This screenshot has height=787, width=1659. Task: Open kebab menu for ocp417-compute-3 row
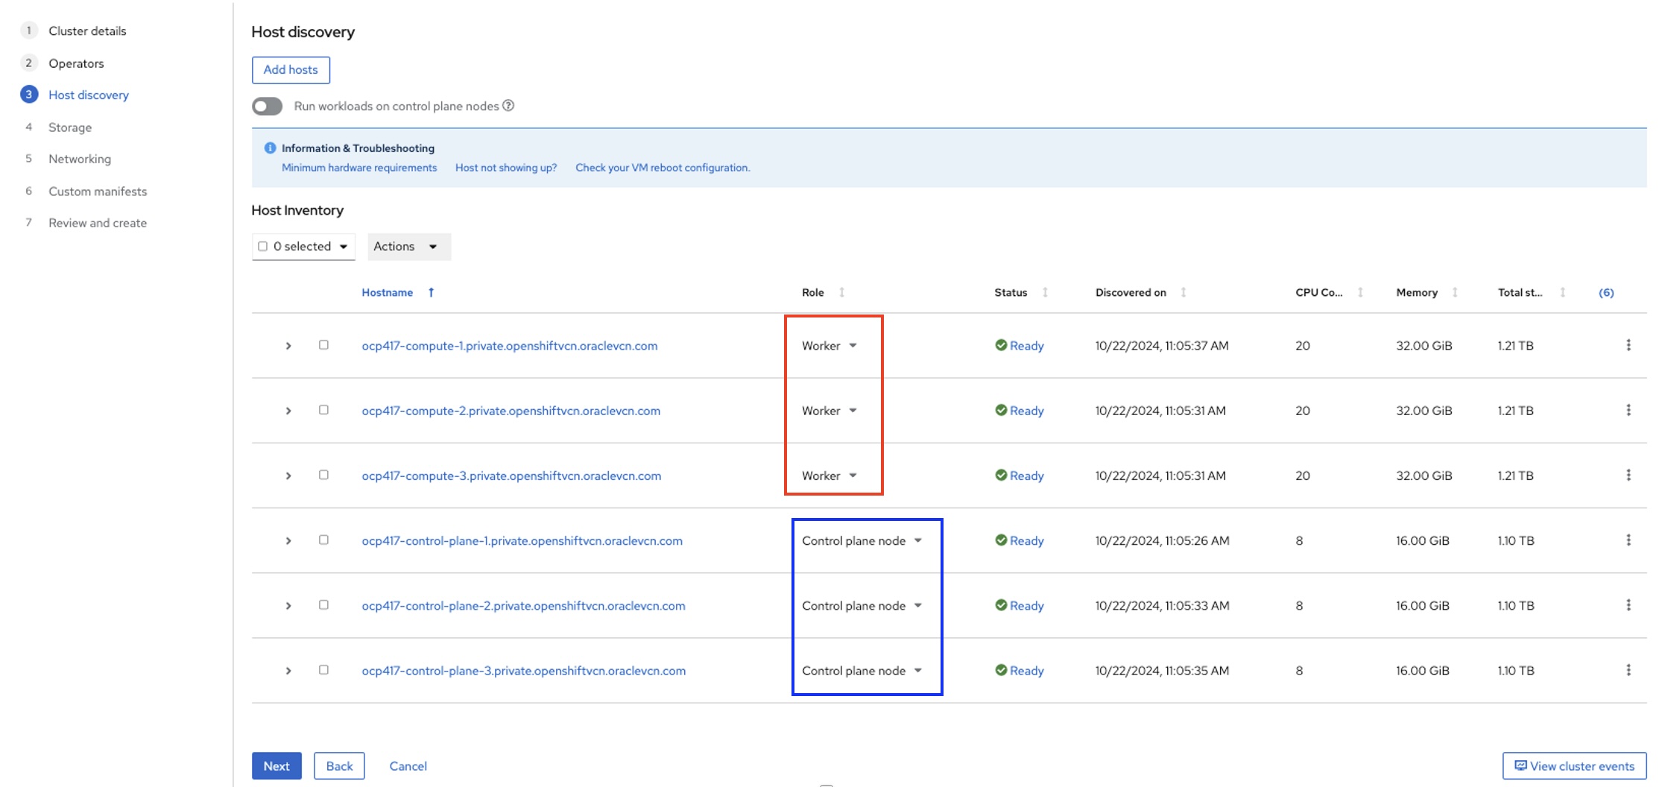point(1628,475)
